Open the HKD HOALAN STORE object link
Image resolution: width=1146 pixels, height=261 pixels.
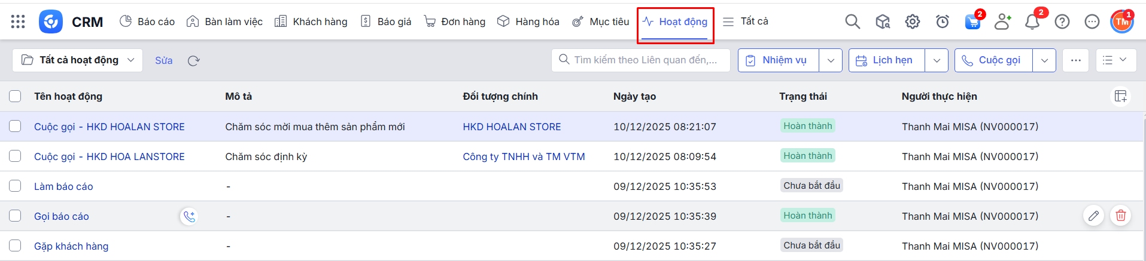[512, 127]
